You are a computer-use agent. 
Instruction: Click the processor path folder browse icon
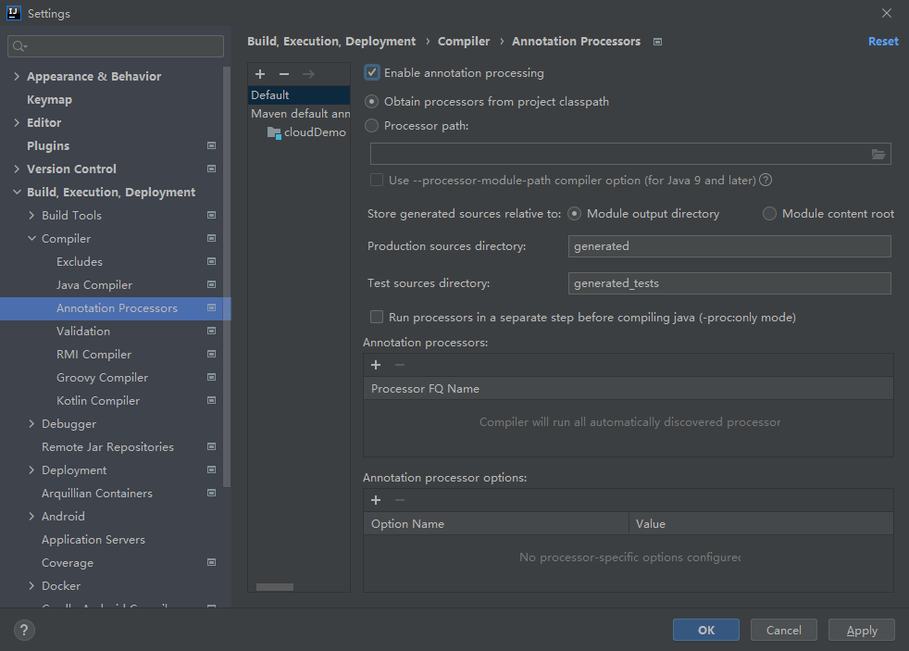tap(878, 155)
